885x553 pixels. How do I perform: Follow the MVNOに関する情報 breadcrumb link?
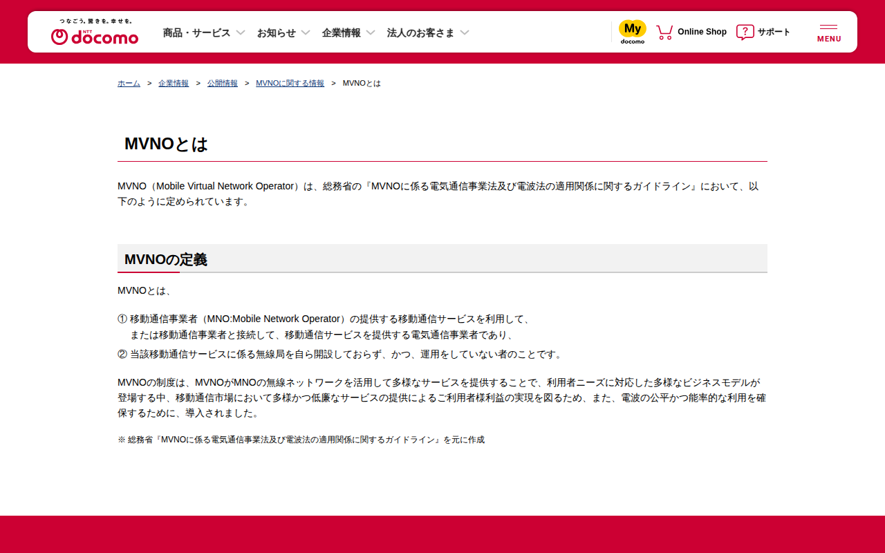tap(290, 83)
